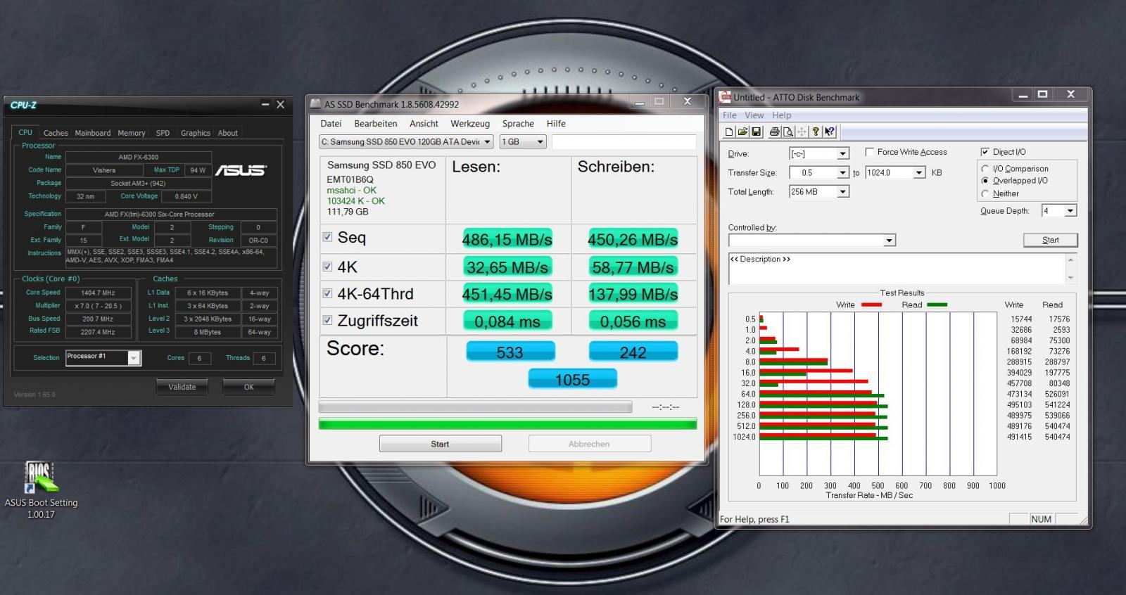Click the Description text box in ATTO
This screenshot has height=595, width=1126.
897,269
